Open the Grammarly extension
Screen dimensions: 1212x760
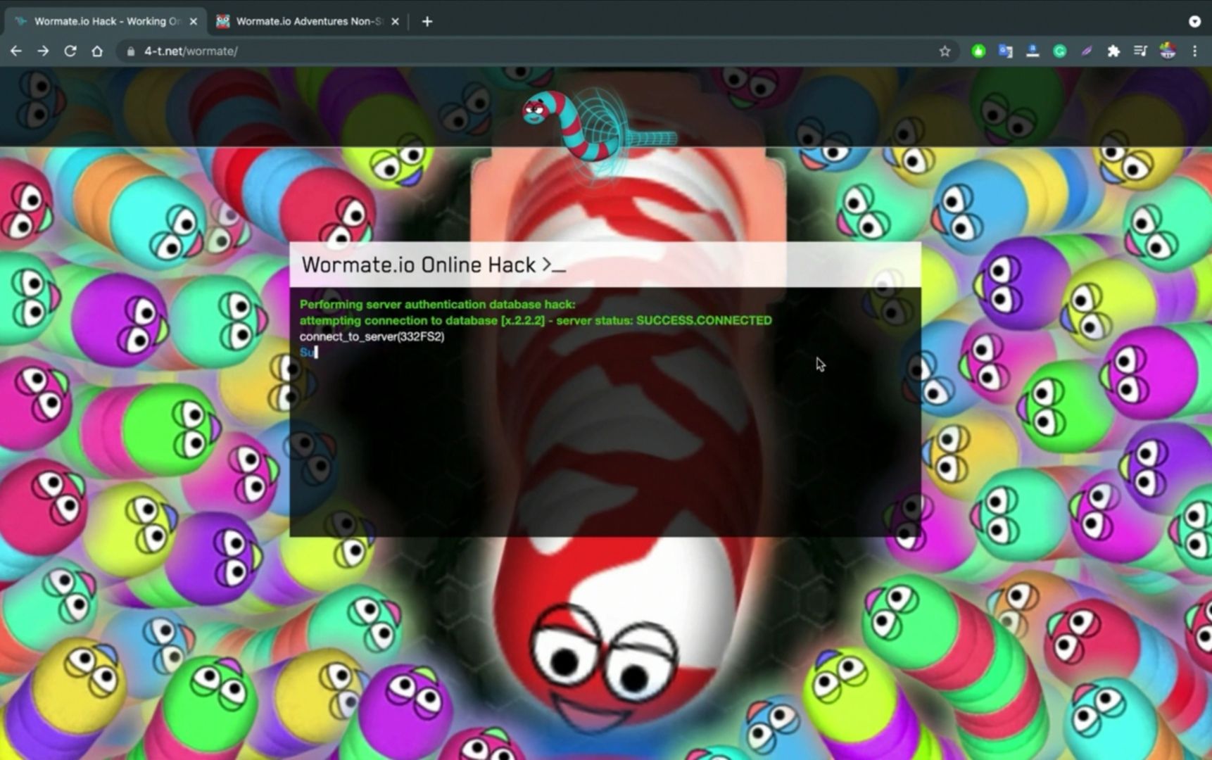point(1059,51)
